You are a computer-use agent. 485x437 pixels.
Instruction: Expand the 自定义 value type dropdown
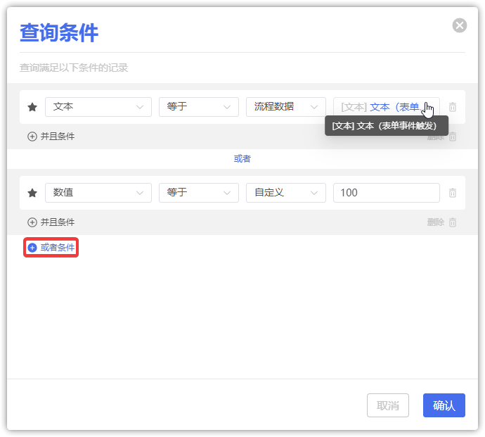point(285,193)
